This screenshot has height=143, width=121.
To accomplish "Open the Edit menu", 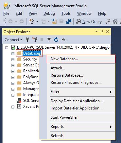I will coord(19,13).
